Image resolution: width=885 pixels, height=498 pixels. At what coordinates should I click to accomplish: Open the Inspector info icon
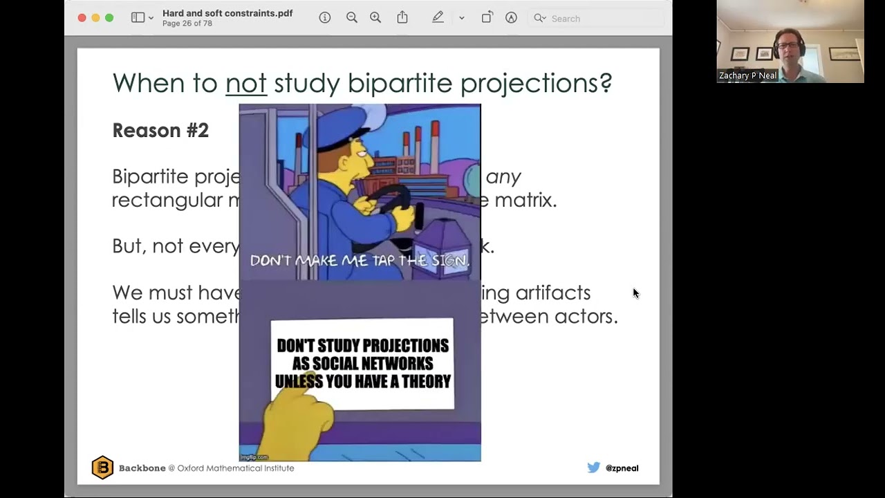pyautogui.click(x=325, y=18)
